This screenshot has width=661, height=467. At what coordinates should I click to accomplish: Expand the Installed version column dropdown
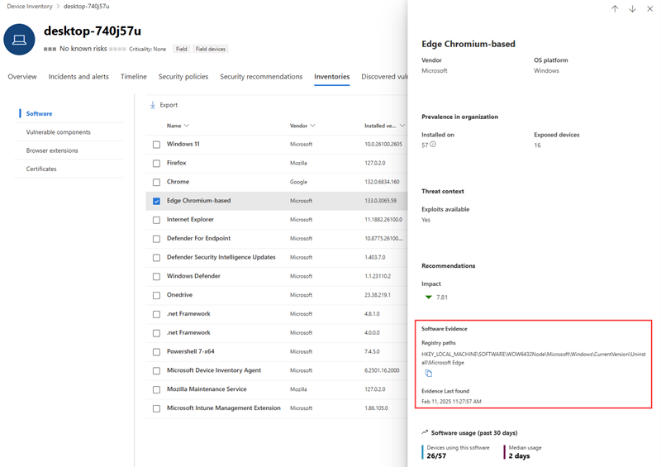coord(402,126)
